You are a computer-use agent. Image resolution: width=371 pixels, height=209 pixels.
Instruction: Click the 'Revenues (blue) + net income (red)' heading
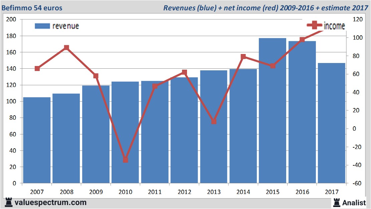point(221,8)
